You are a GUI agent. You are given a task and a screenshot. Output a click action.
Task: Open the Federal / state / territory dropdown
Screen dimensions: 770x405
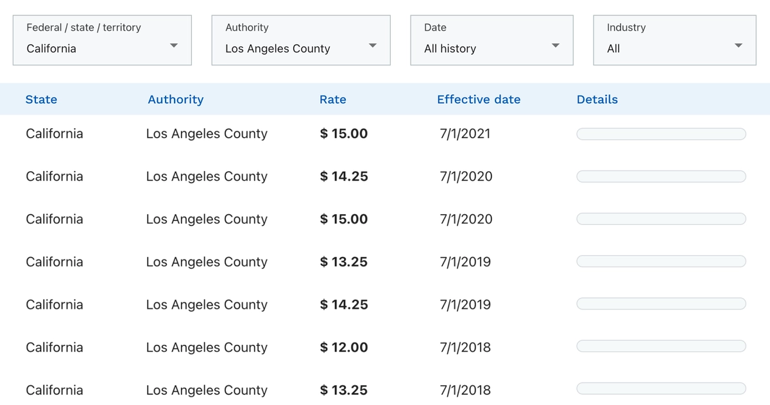102,40
